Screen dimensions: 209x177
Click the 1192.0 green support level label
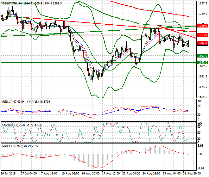(202, 63)
